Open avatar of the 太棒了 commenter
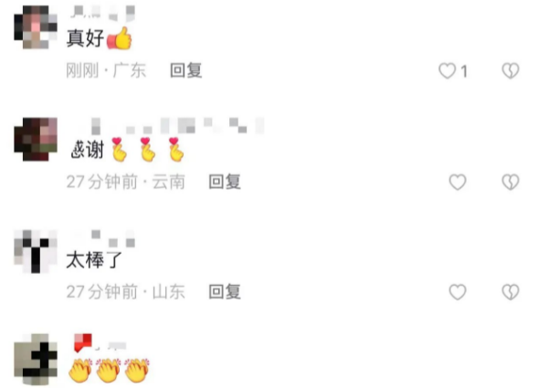Viewport: 538px width, 388px height. coord(36,251)
